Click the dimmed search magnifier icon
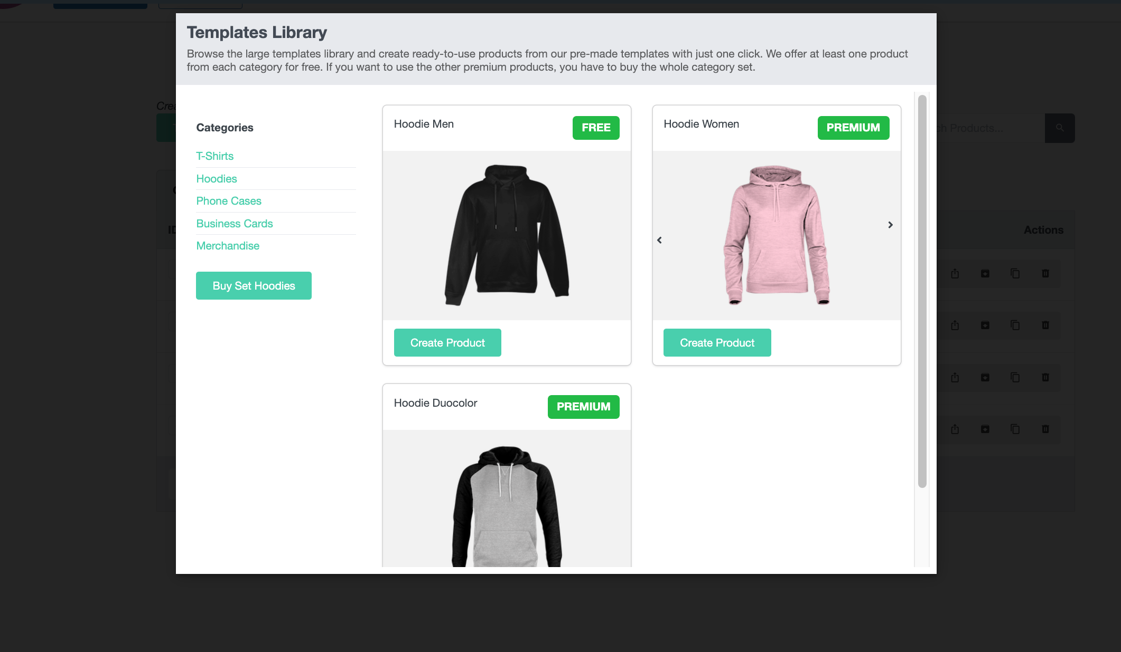Screen dimensions: 1121x652 pyautogui.click(x=1059, y=128)
